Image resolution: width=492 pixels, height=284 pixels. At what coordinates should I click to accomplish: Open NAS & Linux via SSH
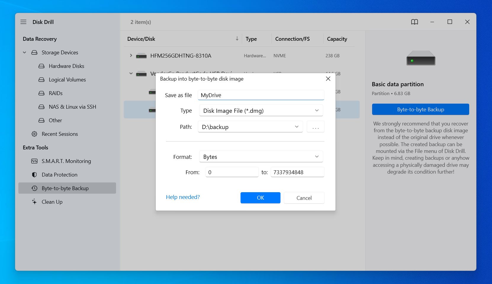pyautogui.click(x=73, y=107)
